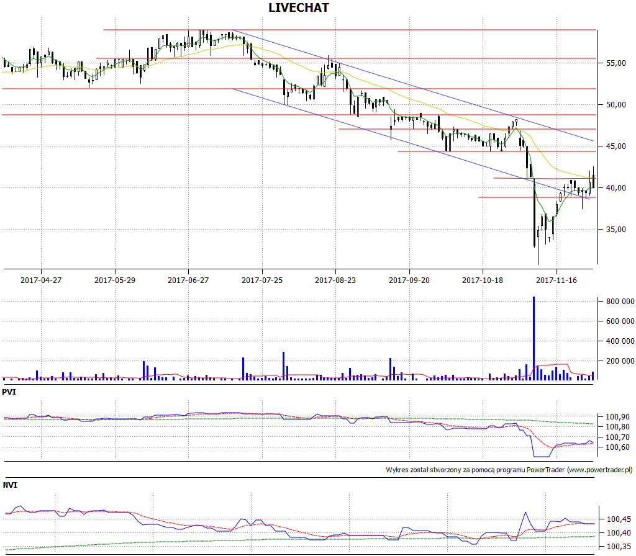
Task: Click the tallest volume bar in November
Action: point(534,338)
